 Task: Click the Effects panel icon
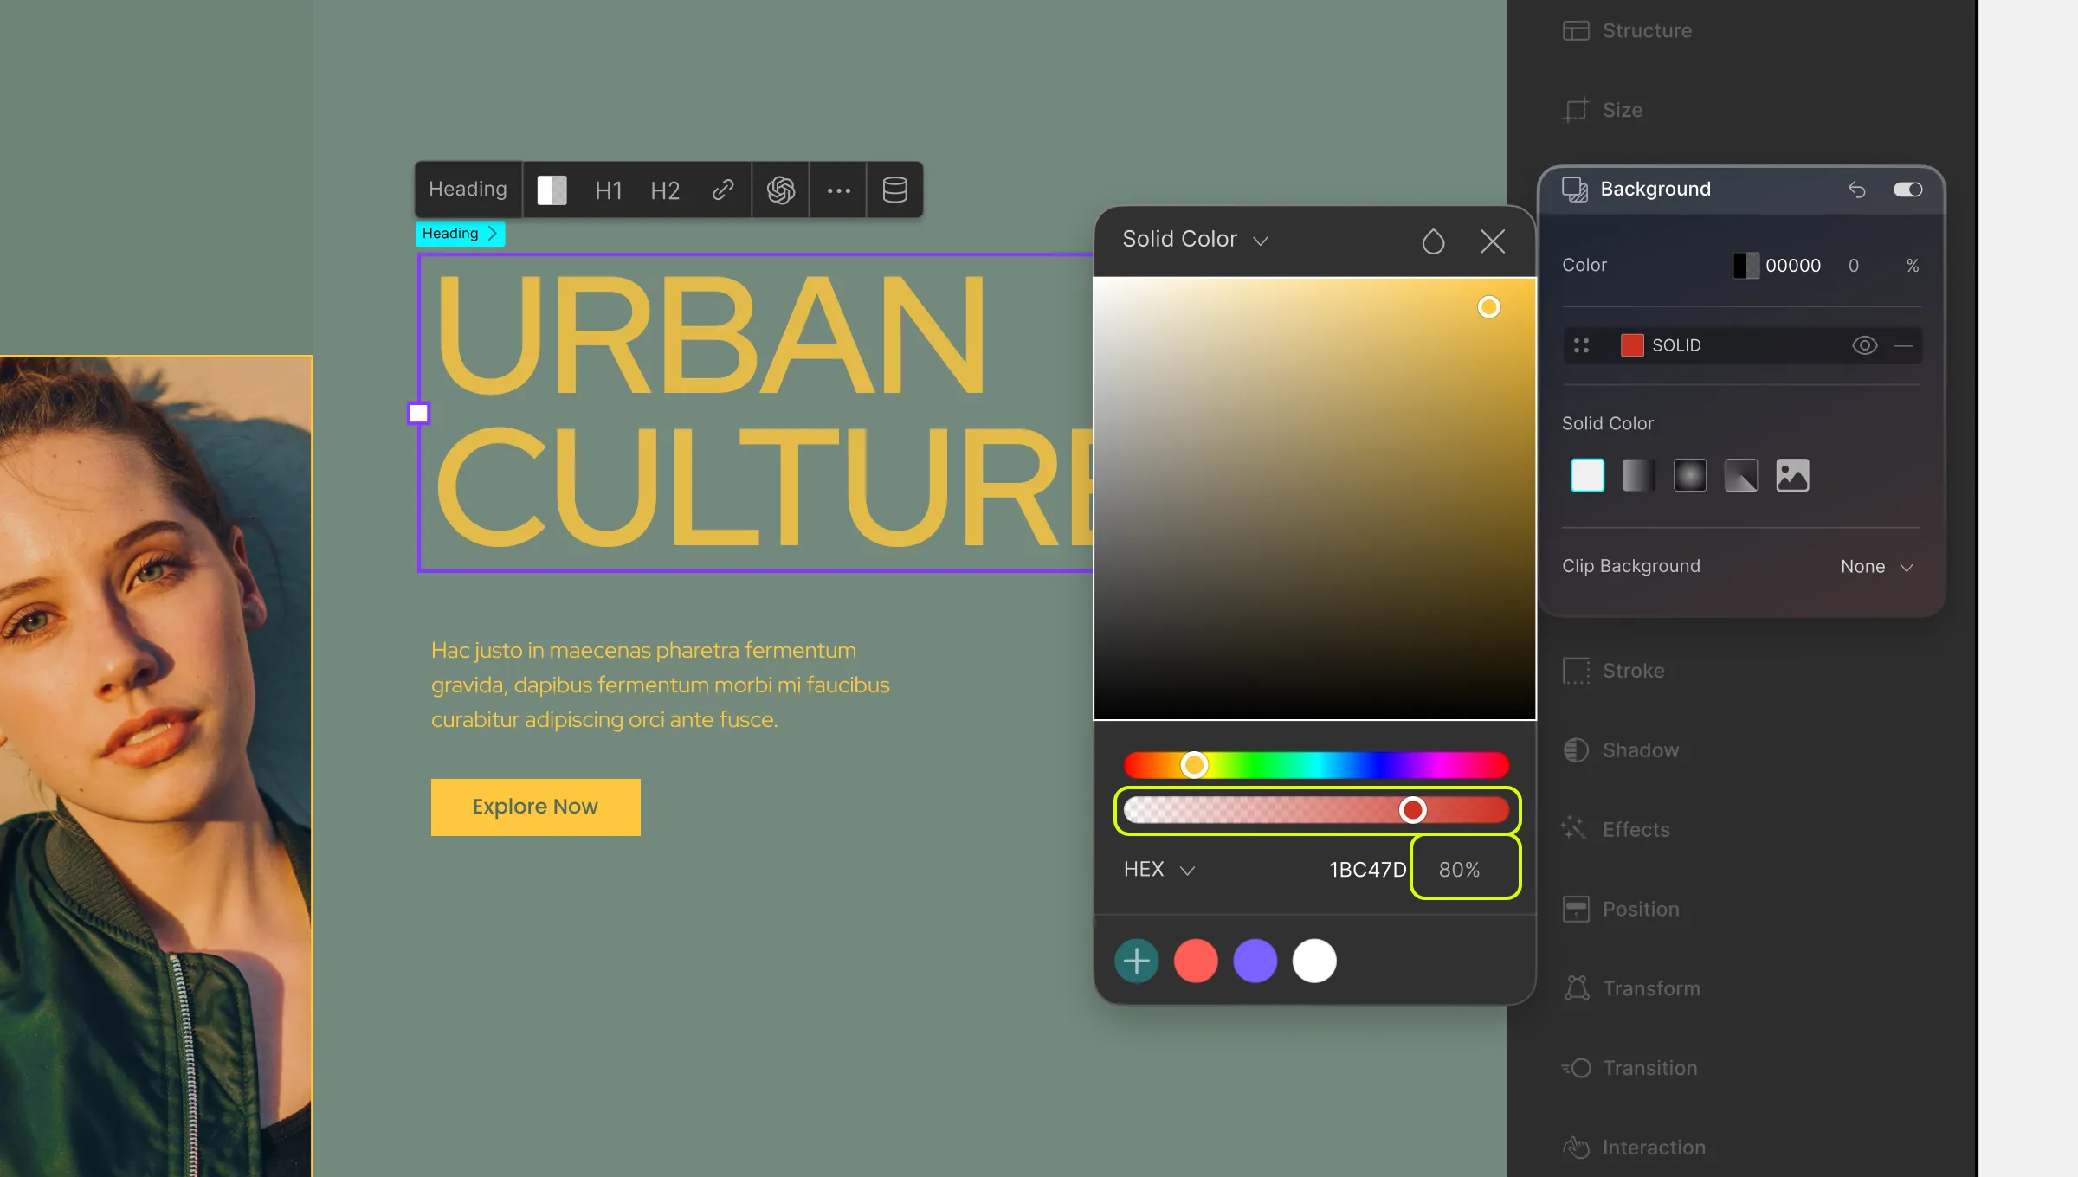[x=1574, y=829]
